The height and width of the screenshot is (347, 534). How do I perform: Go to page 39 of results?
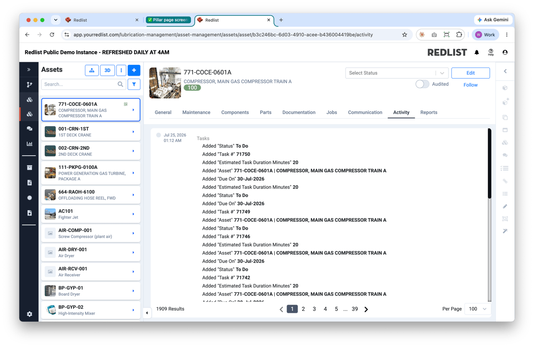[x=355, y=309]
